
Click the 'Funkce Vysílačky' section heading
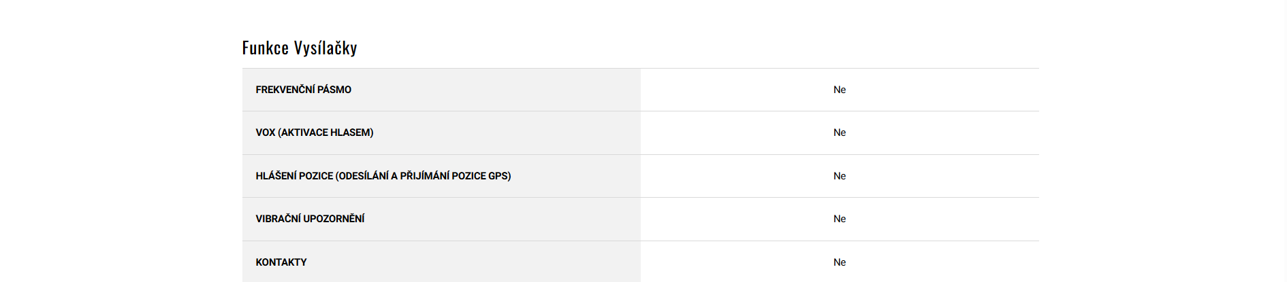pos(300,48)
